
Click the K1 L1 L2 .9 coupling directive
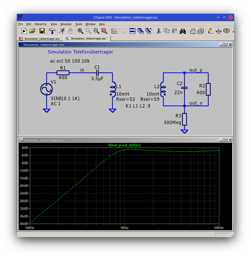[x=138, y=106]
